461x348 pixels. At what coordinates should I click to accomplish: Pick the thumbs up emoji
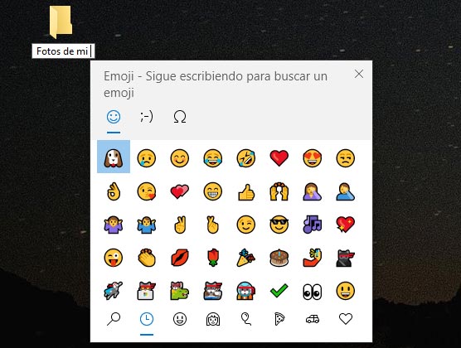(246, 192)
